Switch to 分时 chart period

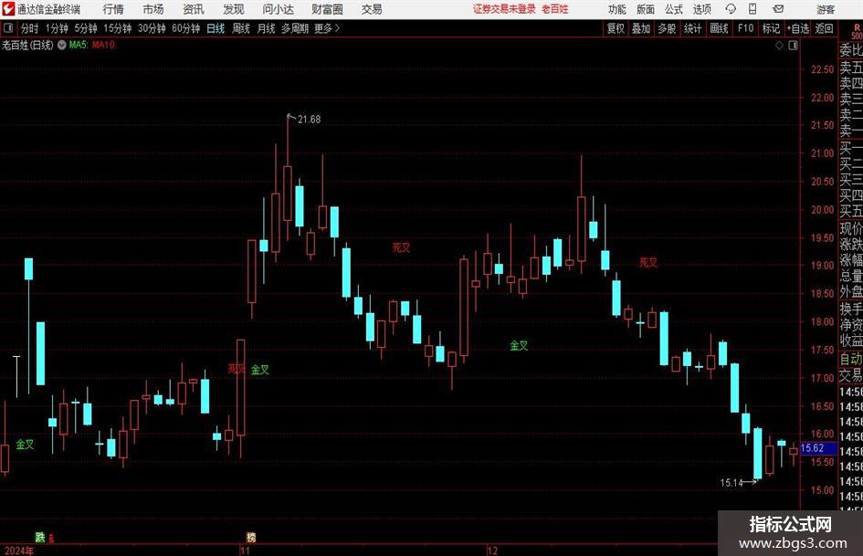(x=30, y=28)
